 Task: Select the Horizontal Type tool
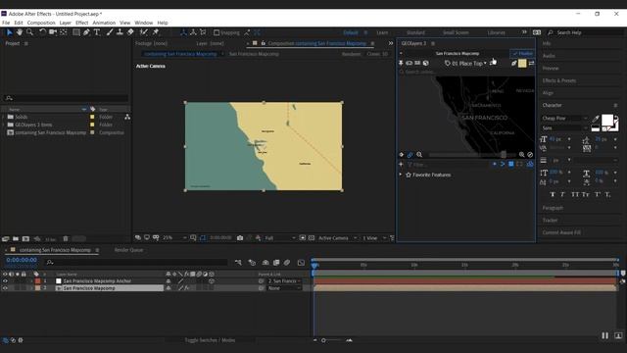(97, 32)
